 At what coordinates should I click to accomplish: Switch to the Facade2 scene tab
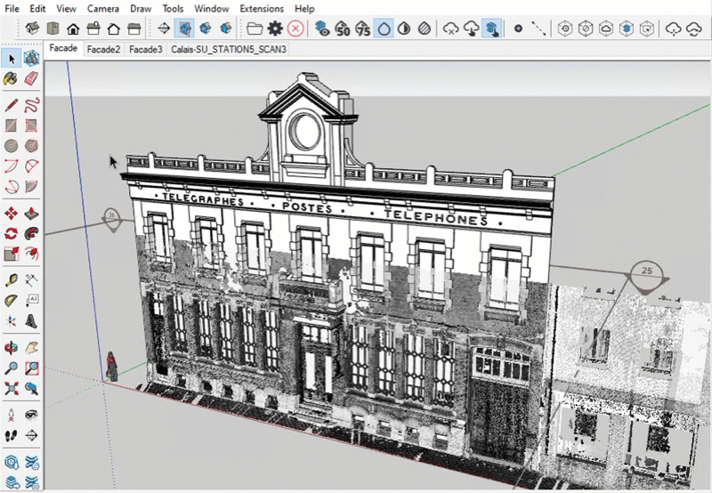[104, 50]
